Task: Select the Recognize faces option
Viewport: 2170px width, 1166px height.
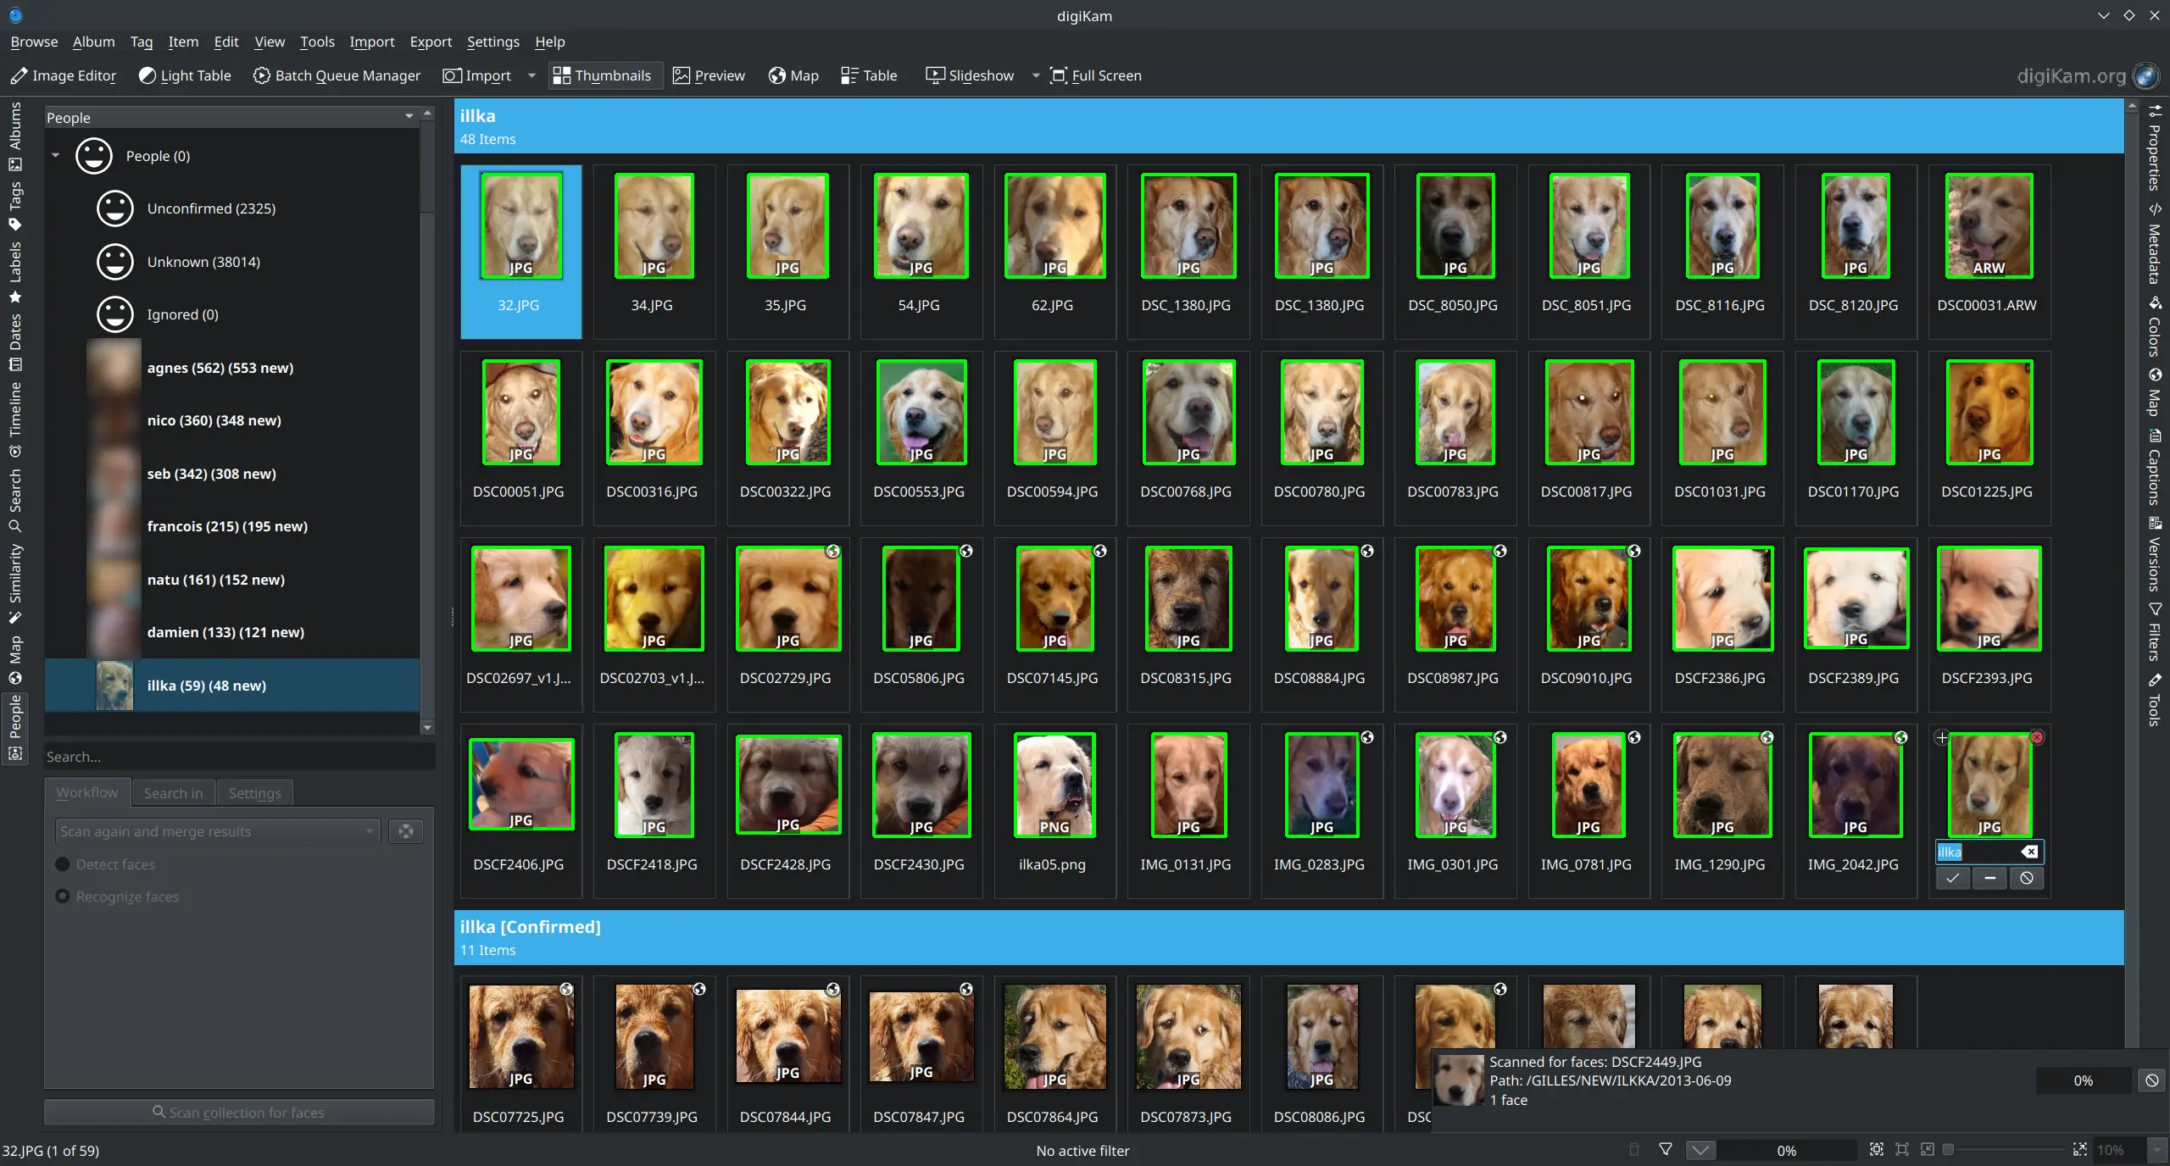Action: [x=63, y=897]
